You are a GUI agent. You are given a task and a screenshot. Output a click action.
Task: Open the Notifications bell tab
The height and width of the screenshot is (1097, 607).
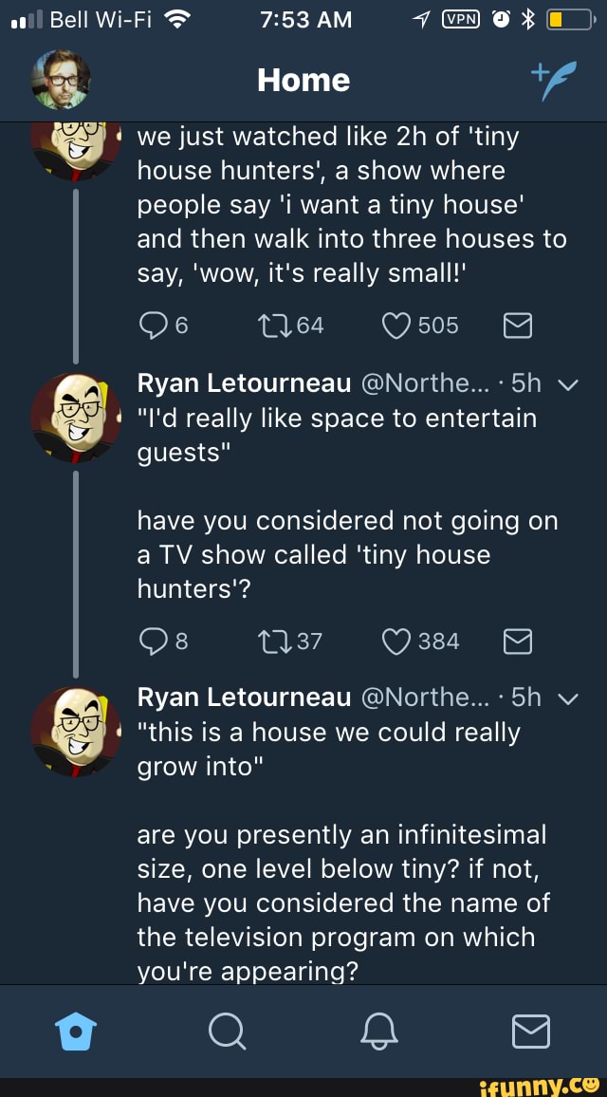click(378, 1032)
